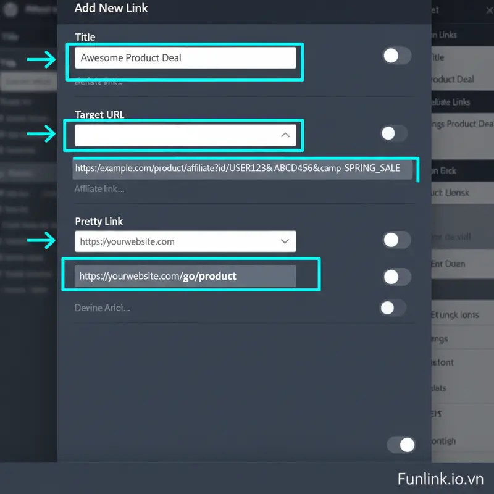This screenshot has width=494, height=494.
Task: Collapse the Target URL dropdown chevron
Action: pos(285,135)
